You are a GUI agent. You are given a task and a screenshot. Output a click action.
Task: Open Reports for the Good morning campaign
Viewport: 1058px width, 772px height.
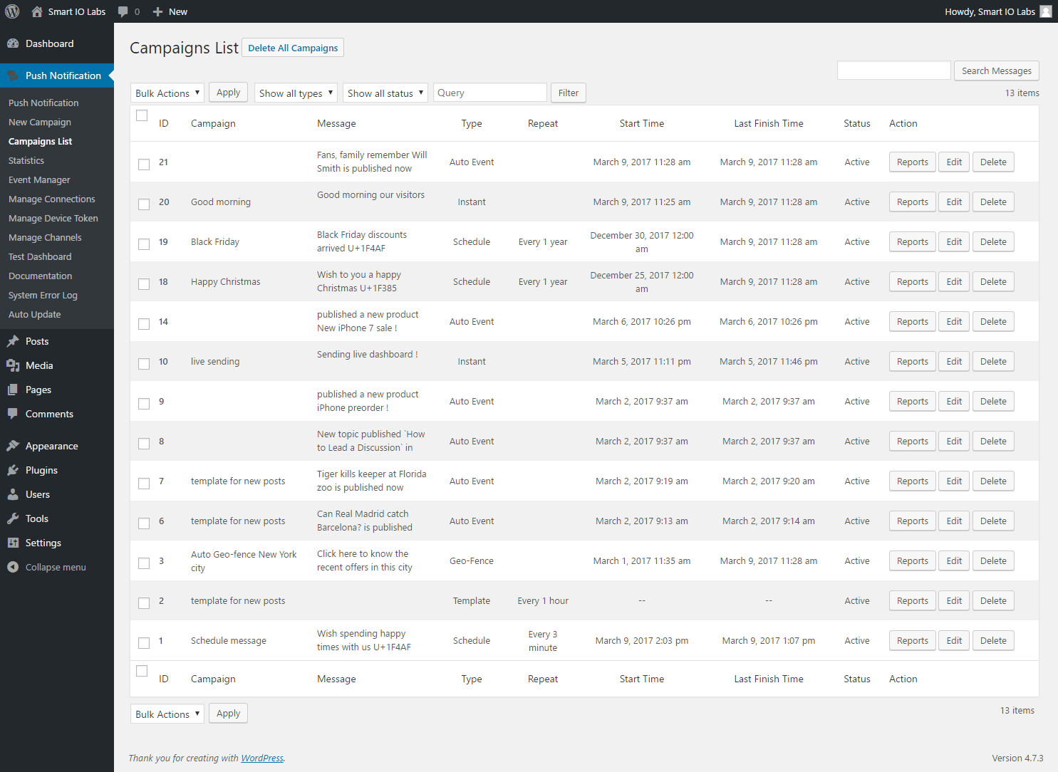912,202
